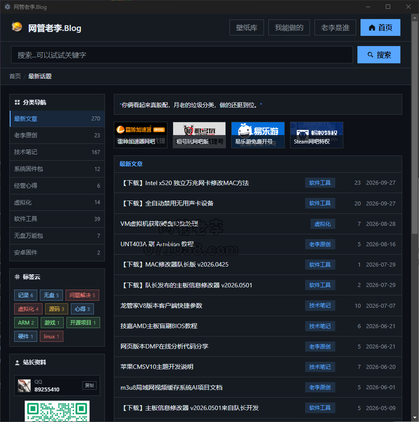Open article 龙管家V8版本客户端快捷参数
This screenshot has width=419, height=422.
161,306
